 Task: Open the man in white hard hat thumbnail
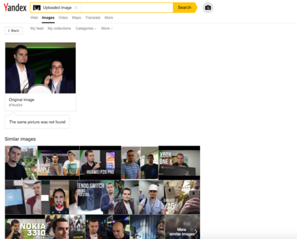point(151,197)
